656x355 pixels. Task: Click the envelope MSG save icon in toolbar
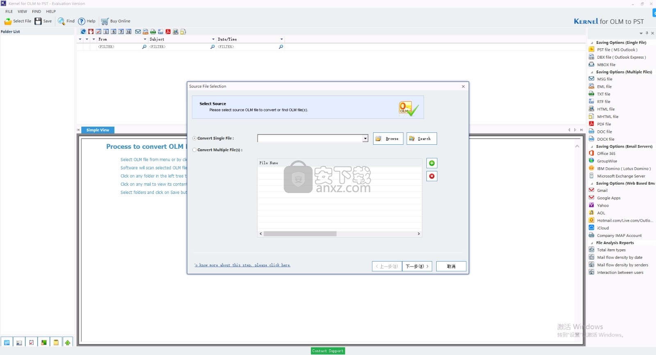138,32
